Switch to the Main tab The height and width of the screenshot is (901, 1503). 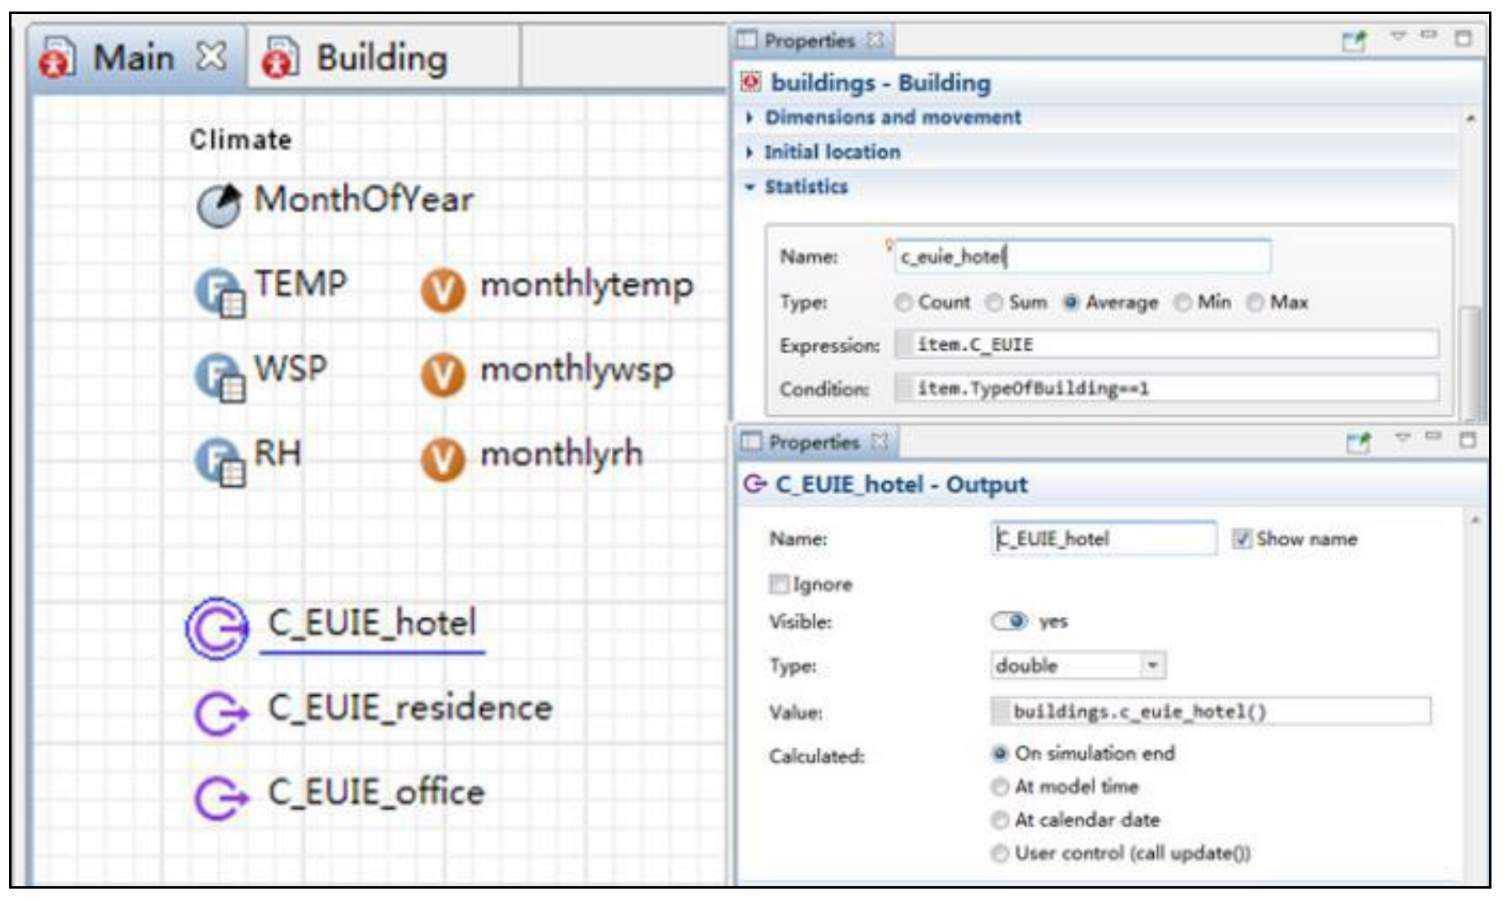point(132,58)
